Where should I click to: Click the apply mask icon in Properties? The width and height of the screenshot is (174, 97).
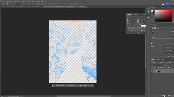pos(169,57)
